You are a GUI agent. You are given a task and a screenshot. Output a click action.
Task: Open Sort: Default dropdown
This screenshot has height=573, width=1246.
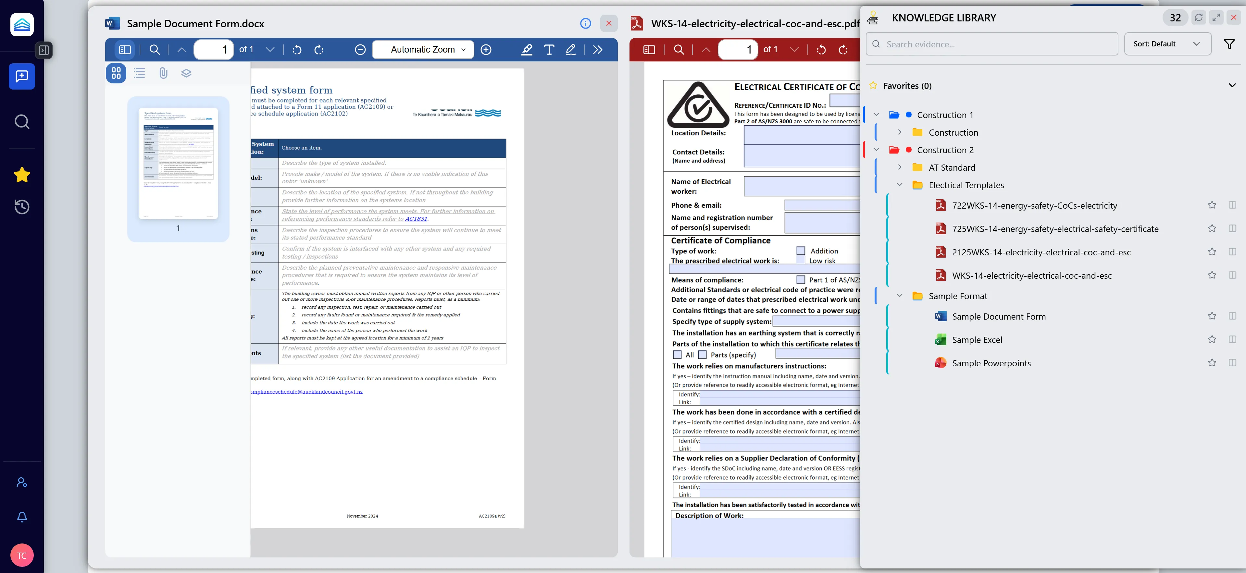point(1167,44)
